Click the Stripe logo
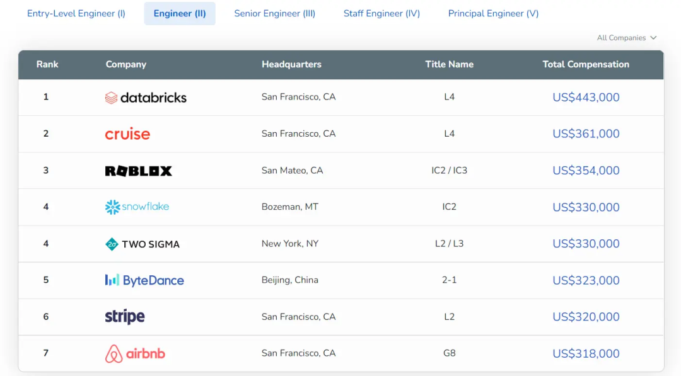681x376 pixels. [x=125, y=317]
